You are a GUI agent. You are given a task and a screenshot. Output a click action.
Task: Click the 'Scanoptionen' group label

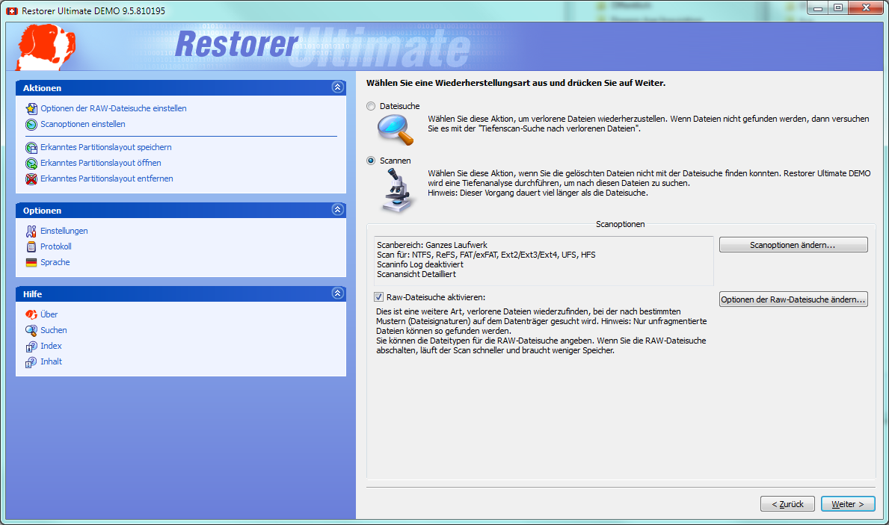tap(621, 224)
